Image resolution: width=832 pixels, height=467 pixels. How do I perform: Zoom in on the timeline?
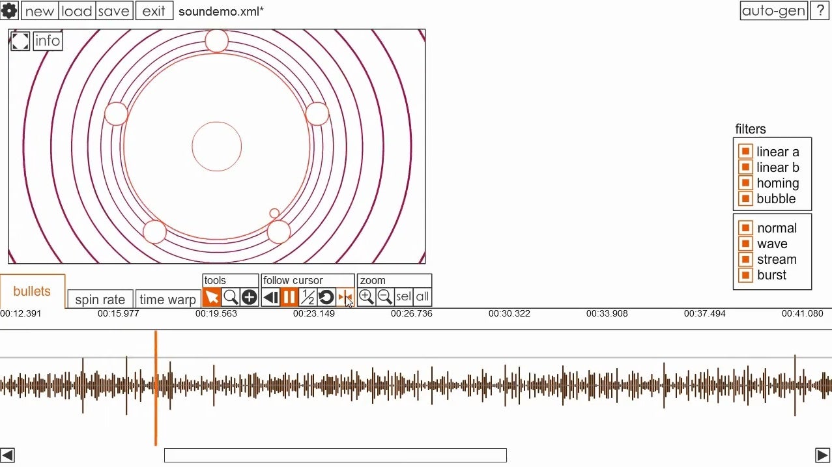pyautogui.click(x=366, y=297)
